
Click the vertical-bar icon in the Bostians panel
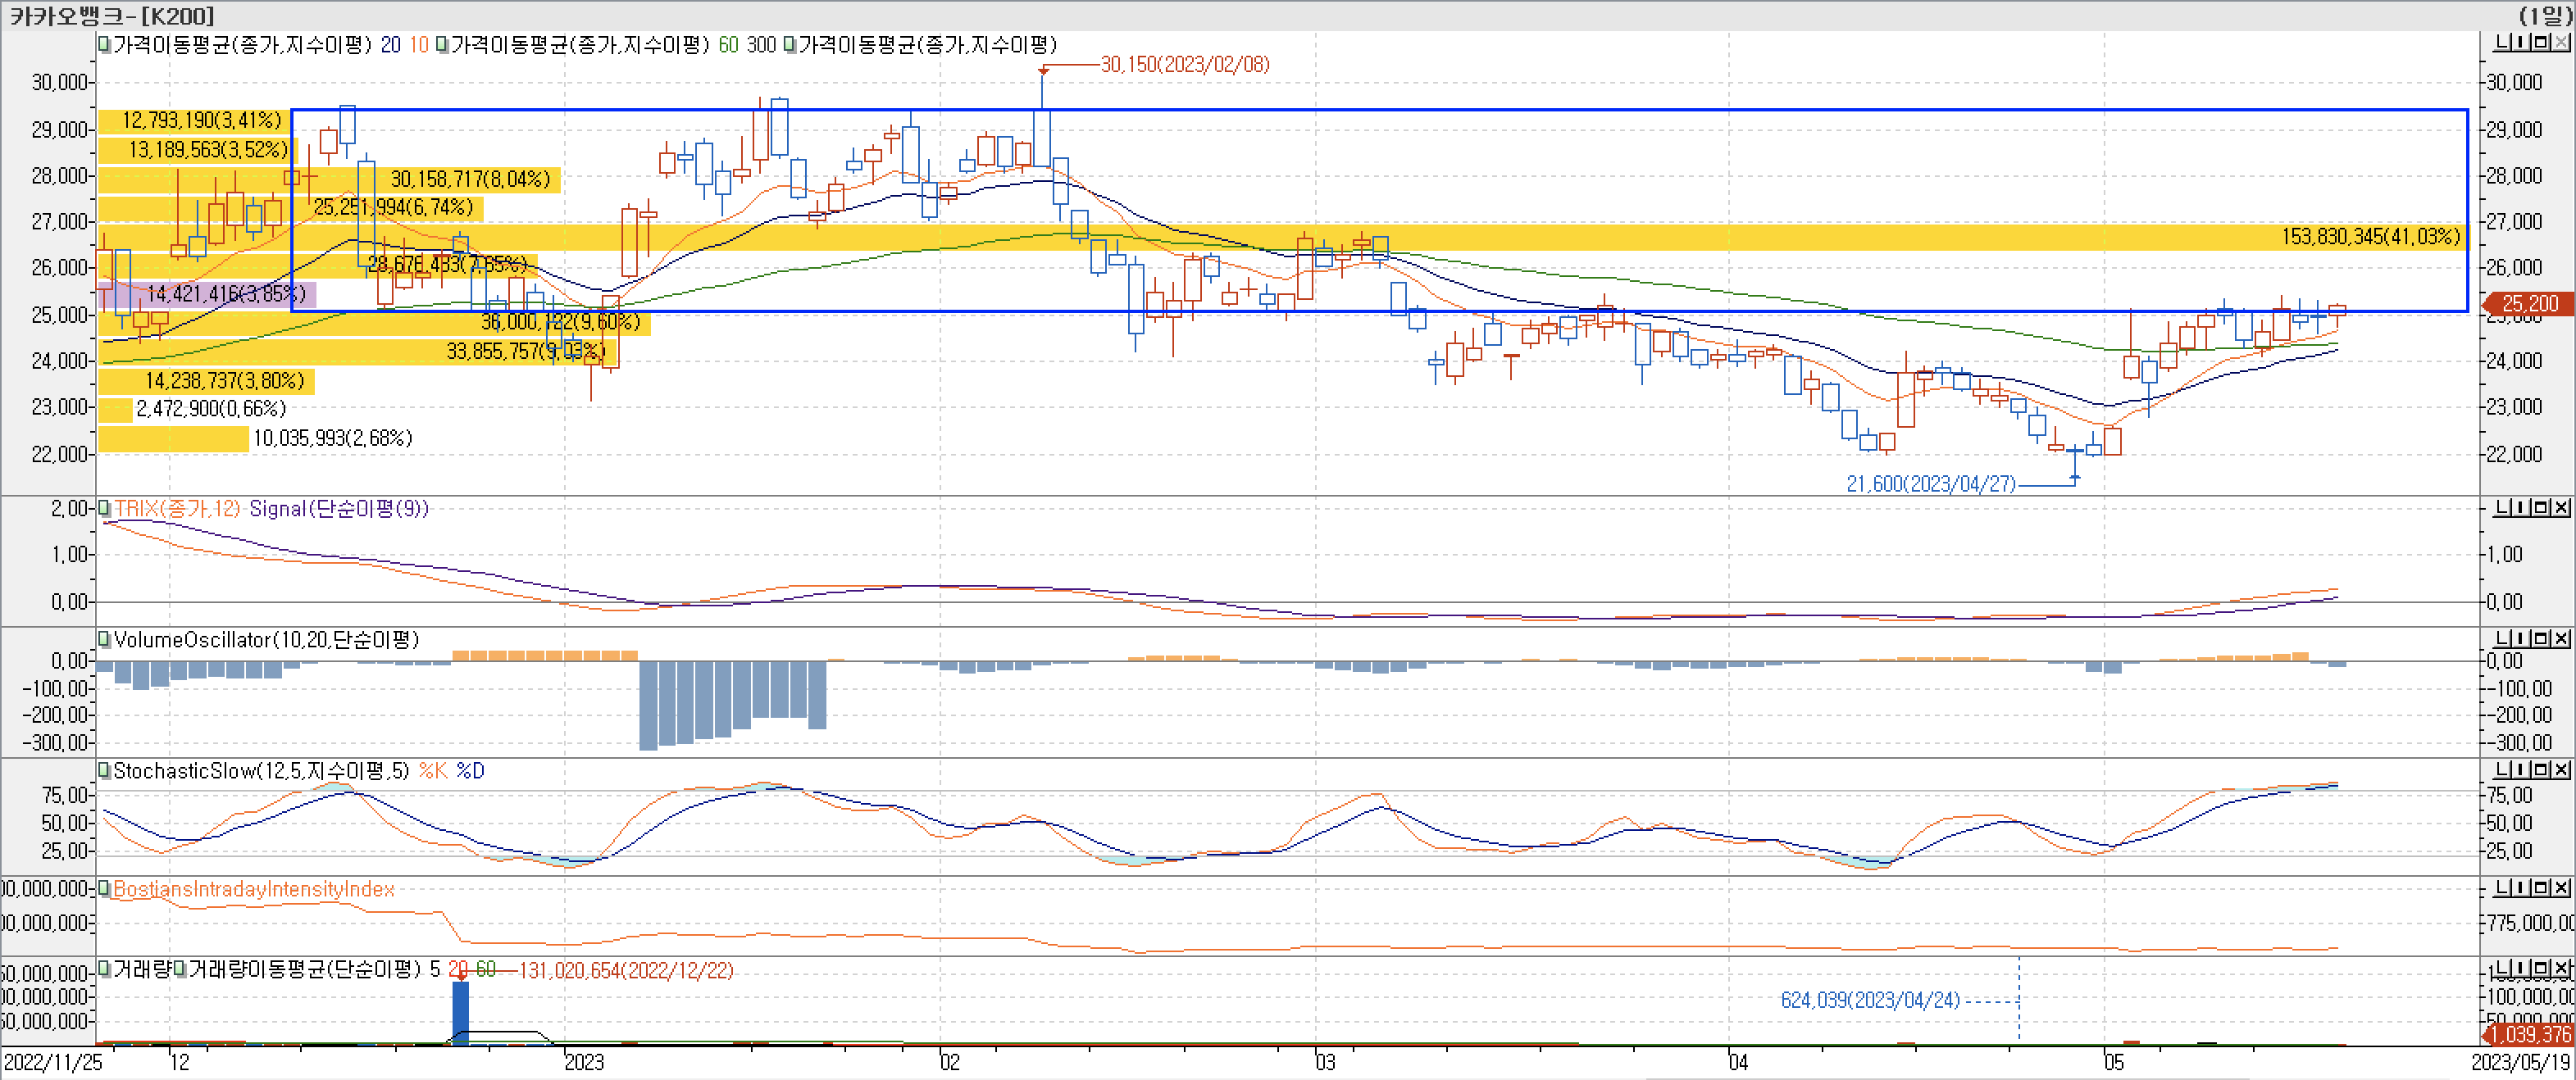(x=2522, y=887)
